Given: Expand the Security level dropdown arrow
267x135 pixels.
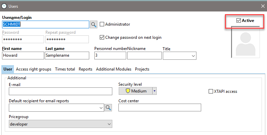Looking at the screenshot, I should tap(154, 91).
